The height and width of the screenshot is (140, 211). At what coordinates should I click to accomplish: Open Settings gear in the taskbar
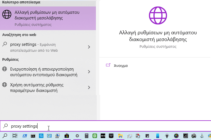(x=77, y=136)
